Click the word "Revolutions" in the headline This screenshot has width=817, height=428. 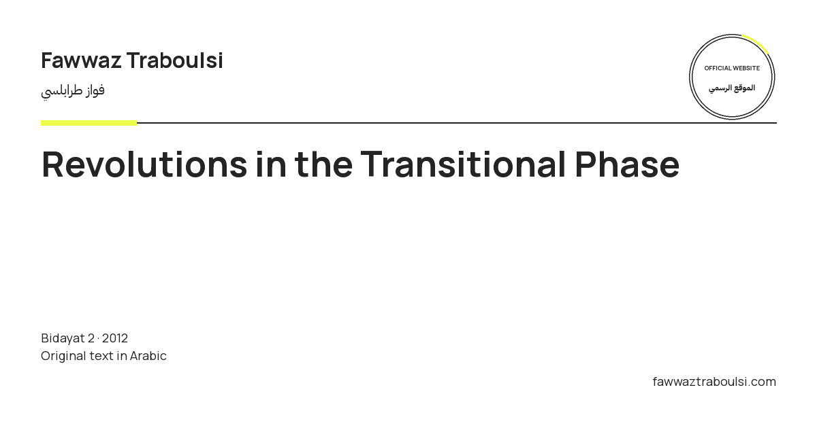click(145, 164)
